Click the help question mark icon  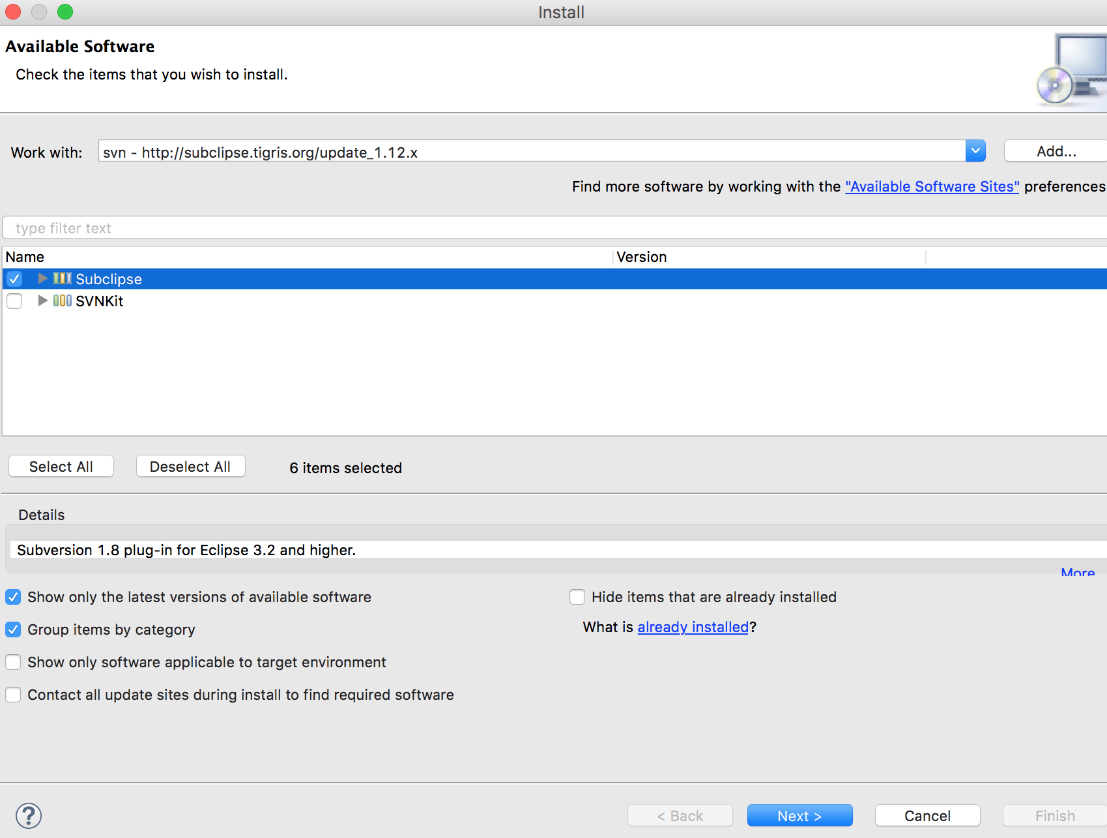[29, 815]
